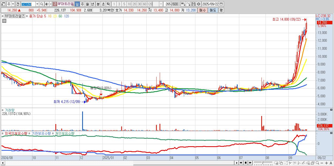
Task: Switch to the 틱 tick chart
Action: (108, 4)
